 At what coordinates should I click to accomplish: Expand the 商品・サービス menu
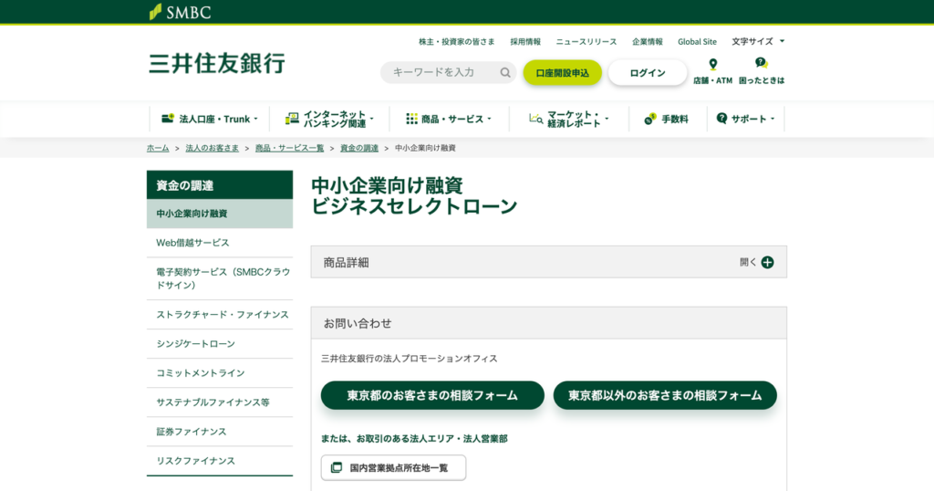pyautogui.click(x=449, y=120)
